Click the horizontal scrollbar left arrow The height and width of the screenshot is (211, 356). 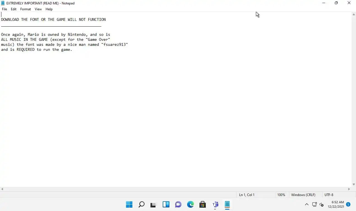(2, 189)
